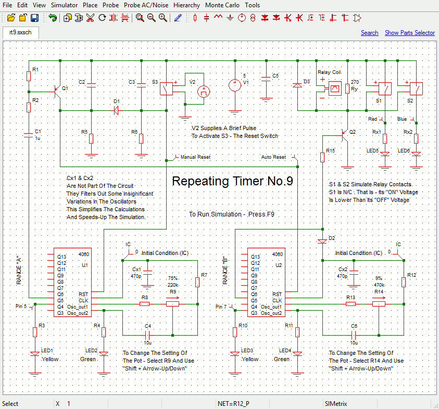Viewport: 439px width, 409px height.
Task: Select transistor Q2 symbol
Action: [x=345, y=135]
